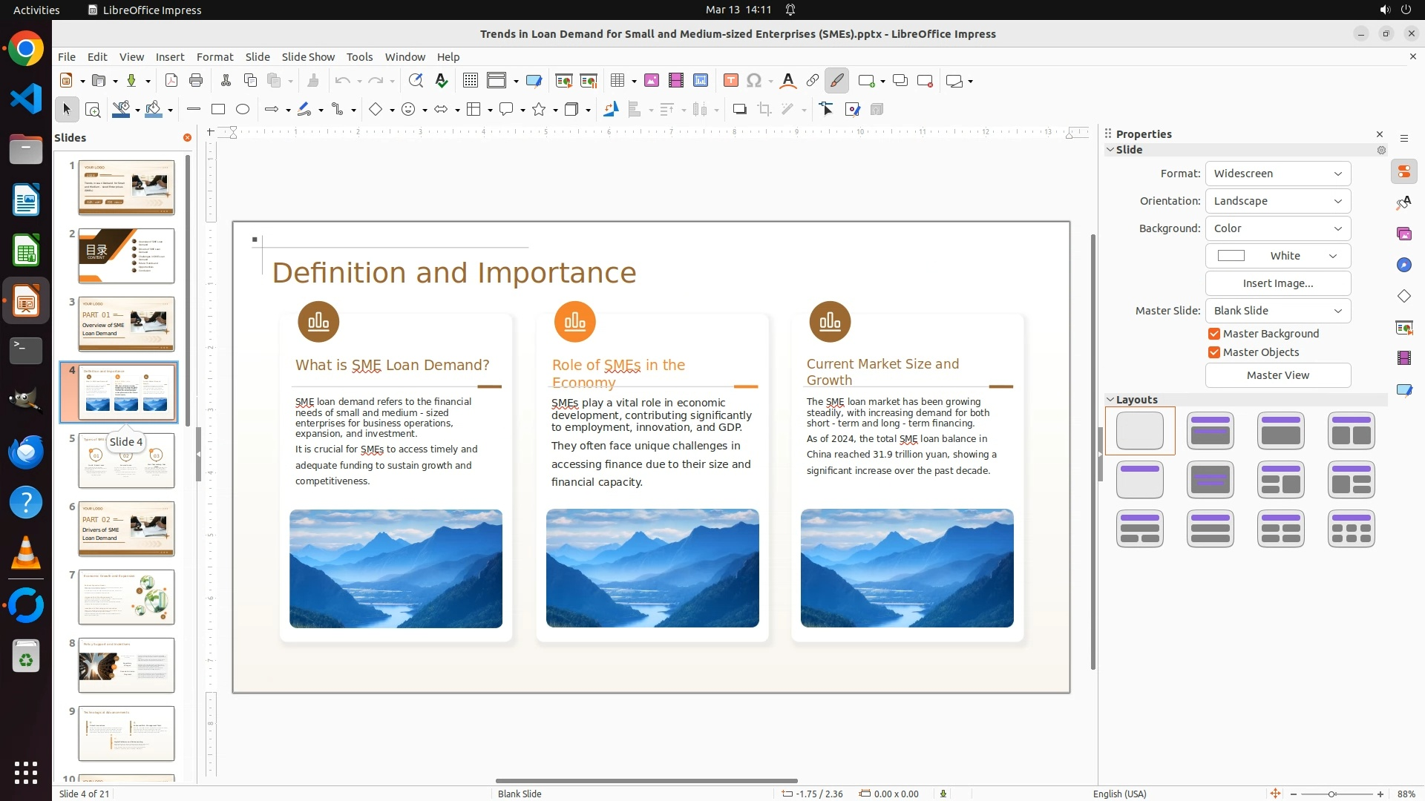Open the Gallery sidebar panel icon

click(x=1403, y=234)
